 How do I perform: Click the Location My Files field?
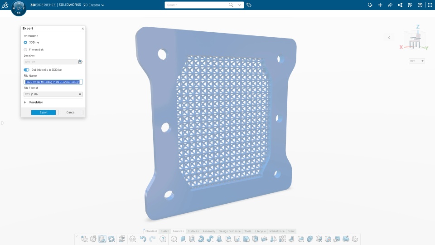click(50, 62)
